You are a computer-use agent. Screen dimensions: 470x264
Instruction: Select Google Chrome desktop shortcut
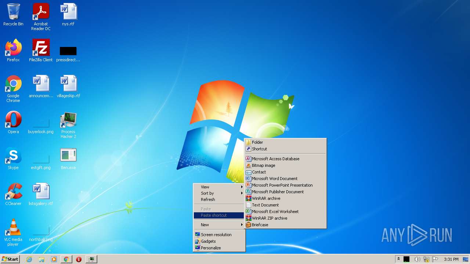[13, 89]
